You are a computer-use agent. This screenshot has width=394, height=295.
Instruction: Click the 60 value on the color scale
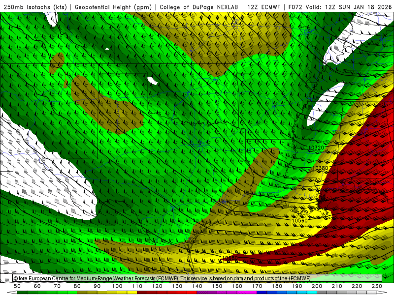pos(37,286)
